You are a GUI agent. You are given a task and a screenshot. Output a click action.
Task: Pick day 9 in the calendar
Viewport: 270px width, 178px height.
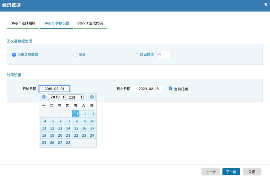[84, 121]
